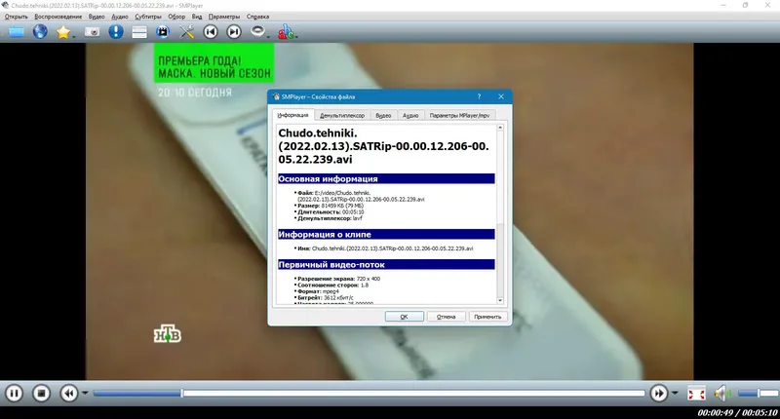Pause playback with the pause button

(x=15, y=394)
